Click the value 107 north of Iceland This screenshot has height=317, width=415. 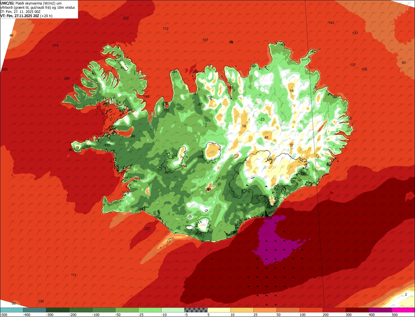click(x=205, y=40)
